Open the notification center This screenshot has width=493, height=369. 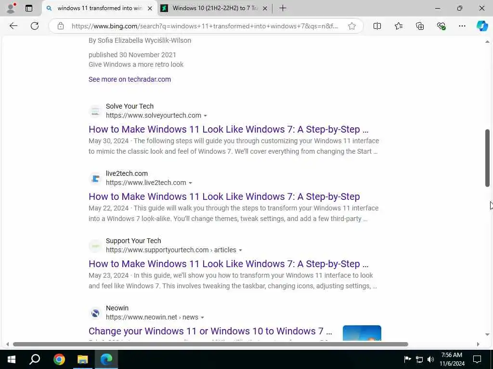(x=477, y=359)
